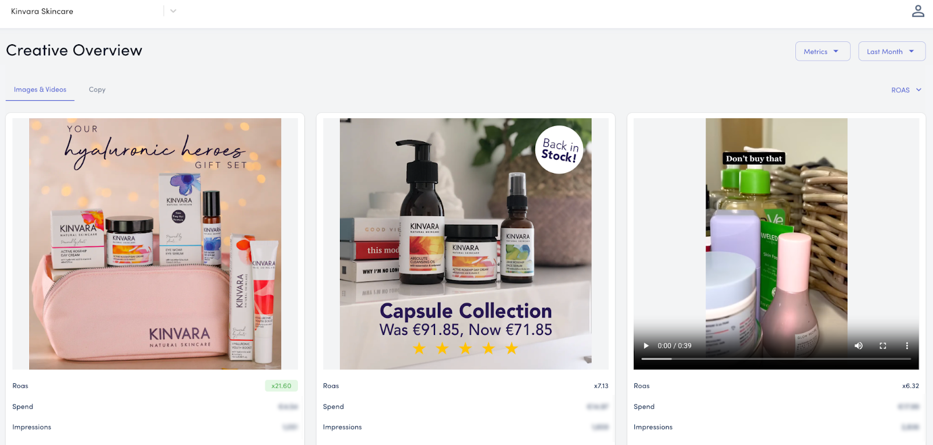Open the Last Month date range dropdown
Screen dimensions: 933x445
click(892, 51)
